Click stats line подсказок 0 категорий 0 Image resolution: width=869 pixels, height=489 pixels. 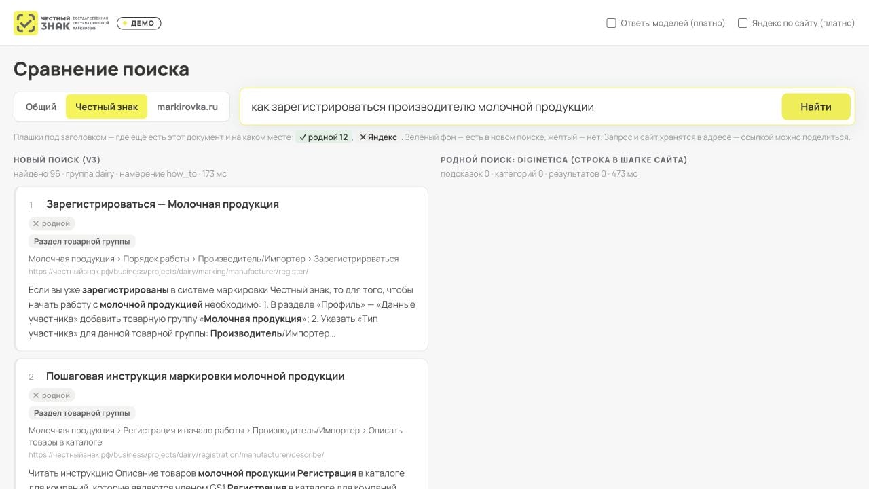click(539, 174)
